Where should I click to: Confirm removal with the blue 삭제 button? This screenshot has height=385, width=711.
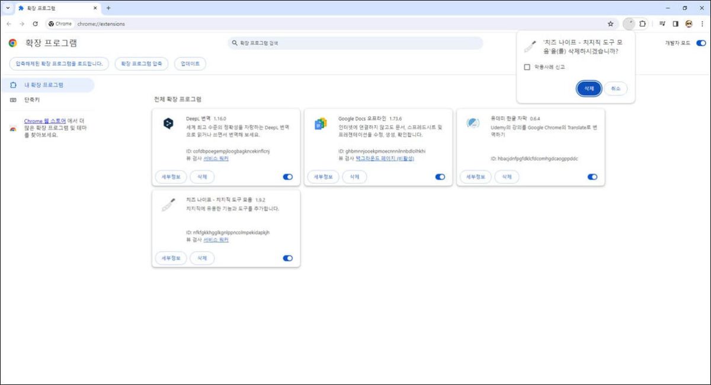point(589,88)
